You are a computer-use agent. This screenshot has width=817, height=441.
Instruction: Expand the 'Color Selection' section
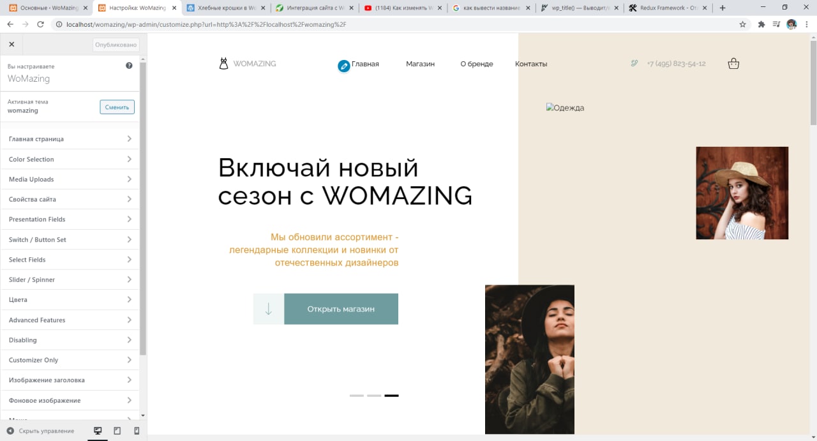tap(70, 159)
